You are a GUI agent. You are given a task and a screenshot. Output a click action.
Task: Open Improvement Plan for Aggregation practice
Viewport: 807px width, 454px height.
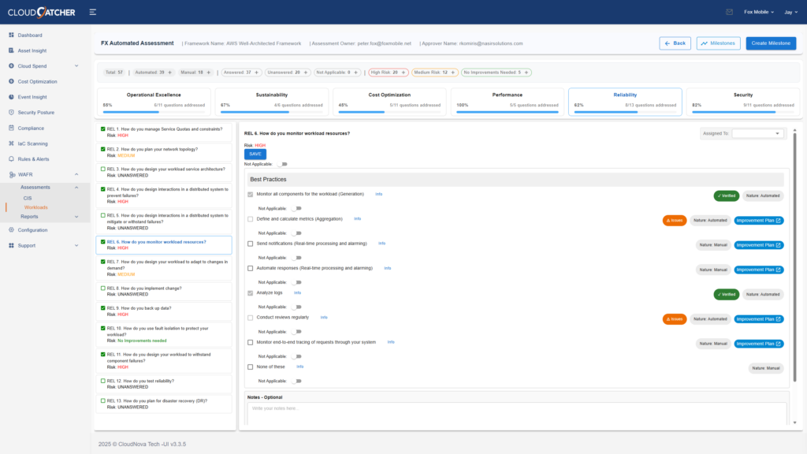point(758,221)
